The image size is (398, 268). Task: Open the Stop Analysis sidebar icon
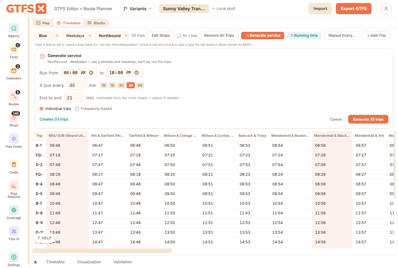pos(14,186)
